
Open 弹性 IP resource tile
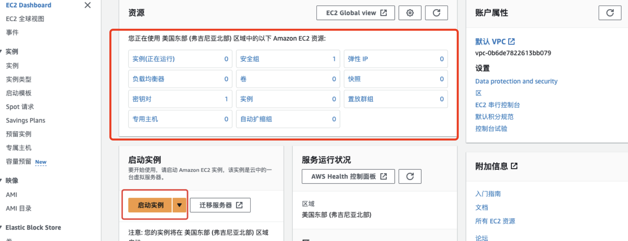(396, 59)
